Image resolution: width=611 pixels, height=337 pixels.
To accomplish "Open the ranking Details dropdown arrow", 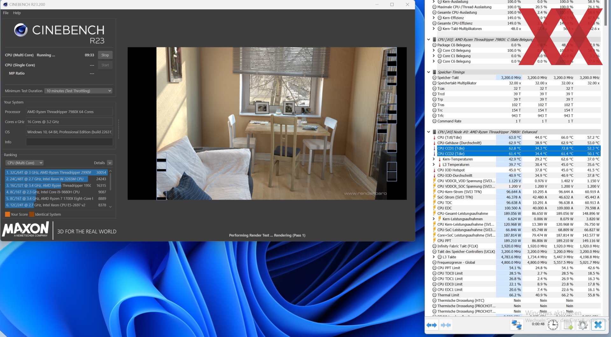I will point(110,163).
